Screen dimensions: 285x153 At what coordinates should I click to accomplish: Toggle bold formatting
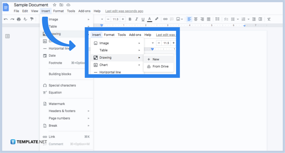pyautogui.click(x=130, y=19)
